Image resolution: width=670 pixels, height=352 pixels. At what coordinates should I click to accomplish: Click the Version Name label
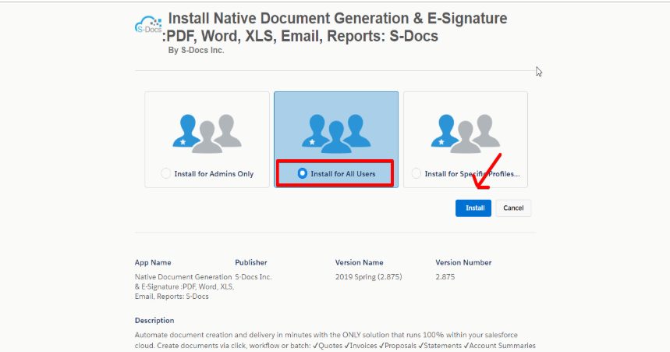tap(359, 262)
